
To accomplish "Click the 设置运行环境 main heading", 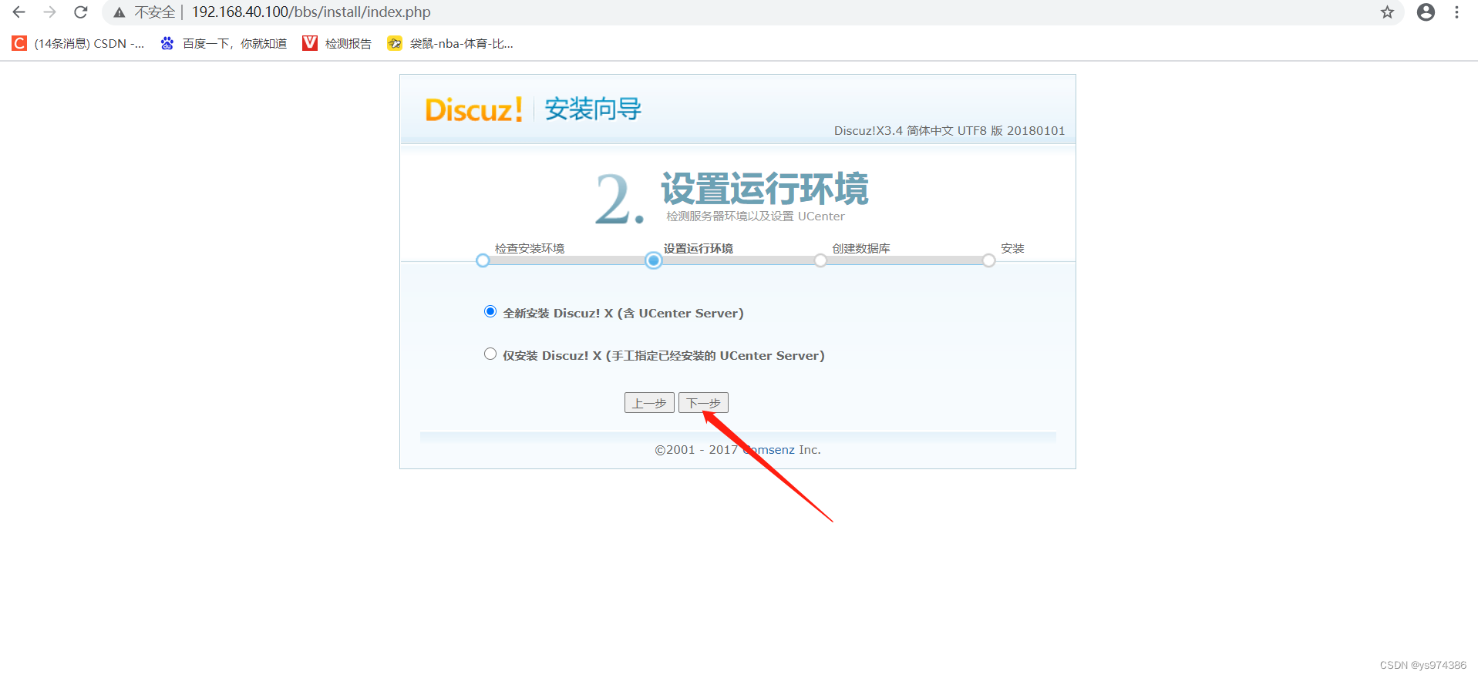I will (x=765, y=189).
